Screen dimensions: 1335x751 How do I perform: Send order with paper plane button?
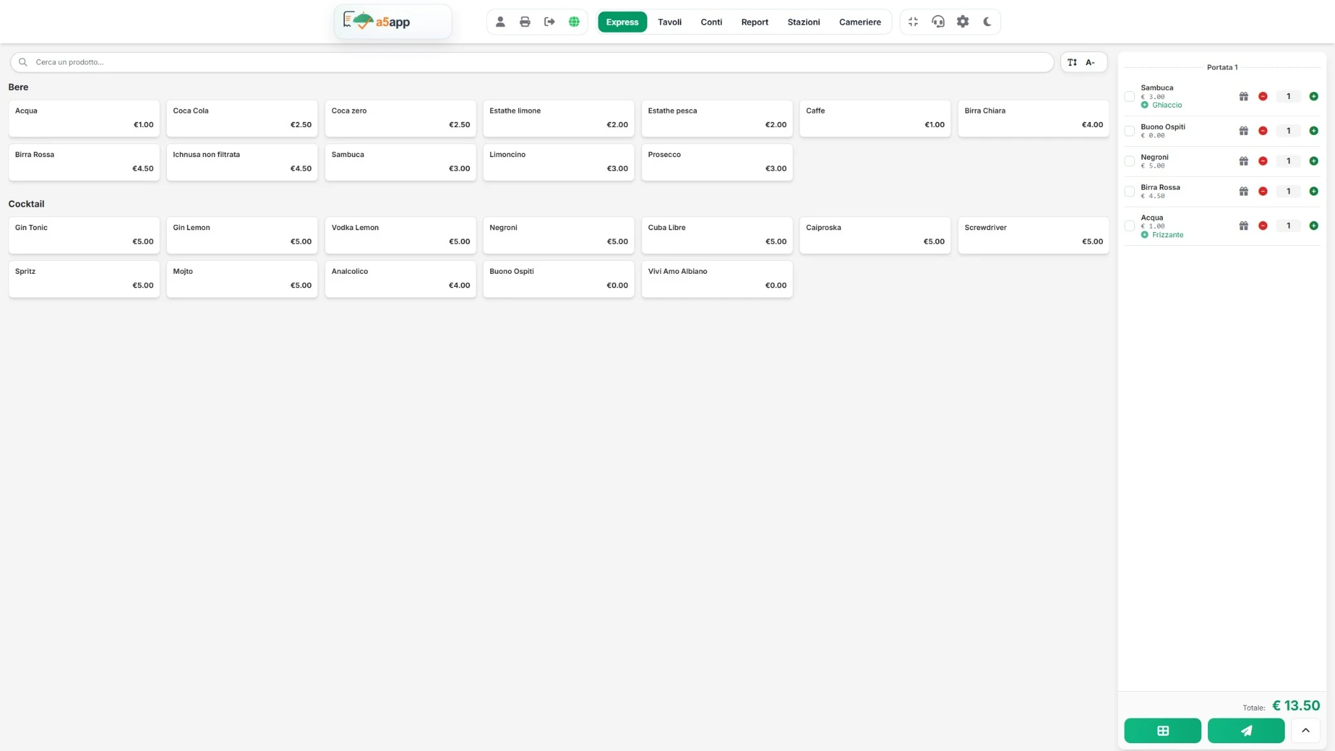[1246, 730]
